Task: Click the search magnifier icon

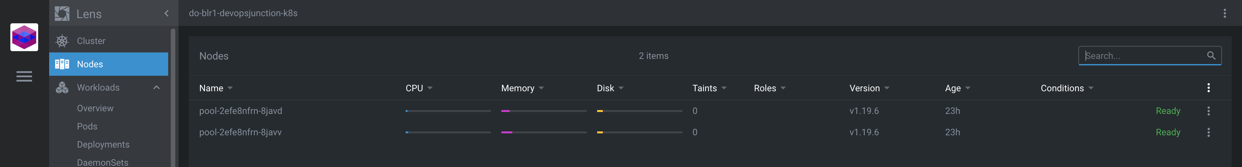Action: pyautogui.click(x=1211, y=56)
